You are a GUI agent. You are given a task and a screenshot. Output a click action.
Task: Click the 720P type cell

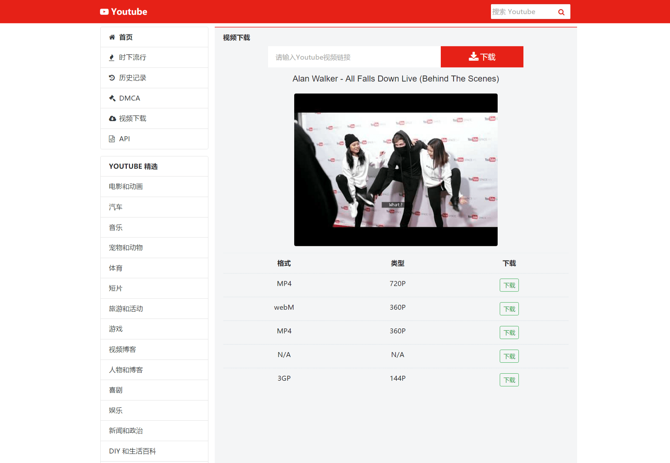coord(397,284)
